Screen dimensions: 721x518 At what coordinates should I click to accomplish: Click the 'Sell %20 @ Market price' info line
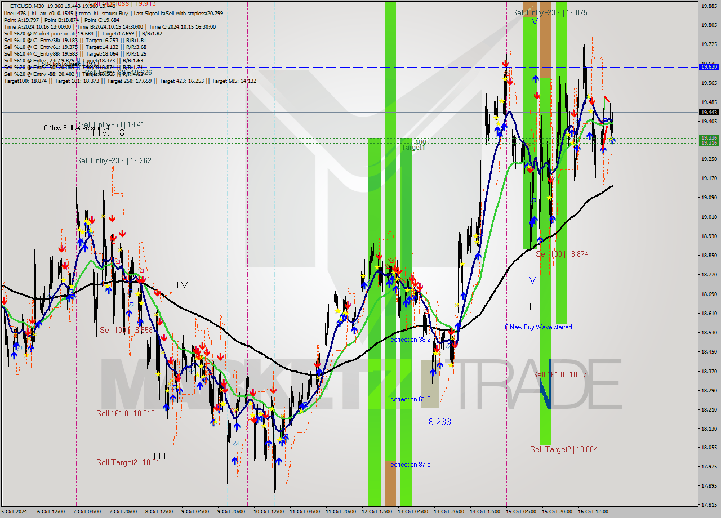tap(83, 33)
